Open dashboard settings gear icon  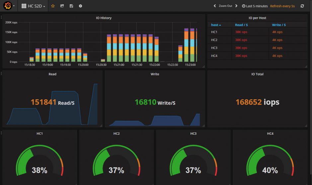[x=80, y=6]
